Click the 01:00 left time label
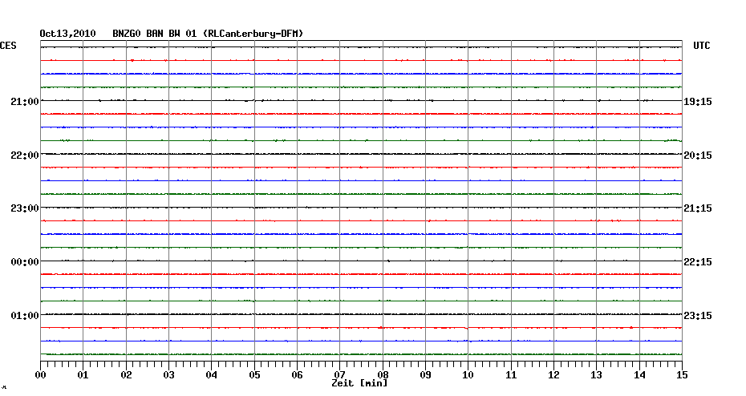746x396 pixels. 25,315
